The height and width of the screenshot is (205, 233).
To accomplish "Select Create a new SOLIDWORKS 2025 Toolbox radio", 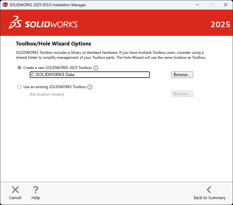I will (x=20, y=68).
